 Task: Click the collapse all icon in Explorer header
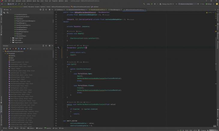[x=46, y=10]
